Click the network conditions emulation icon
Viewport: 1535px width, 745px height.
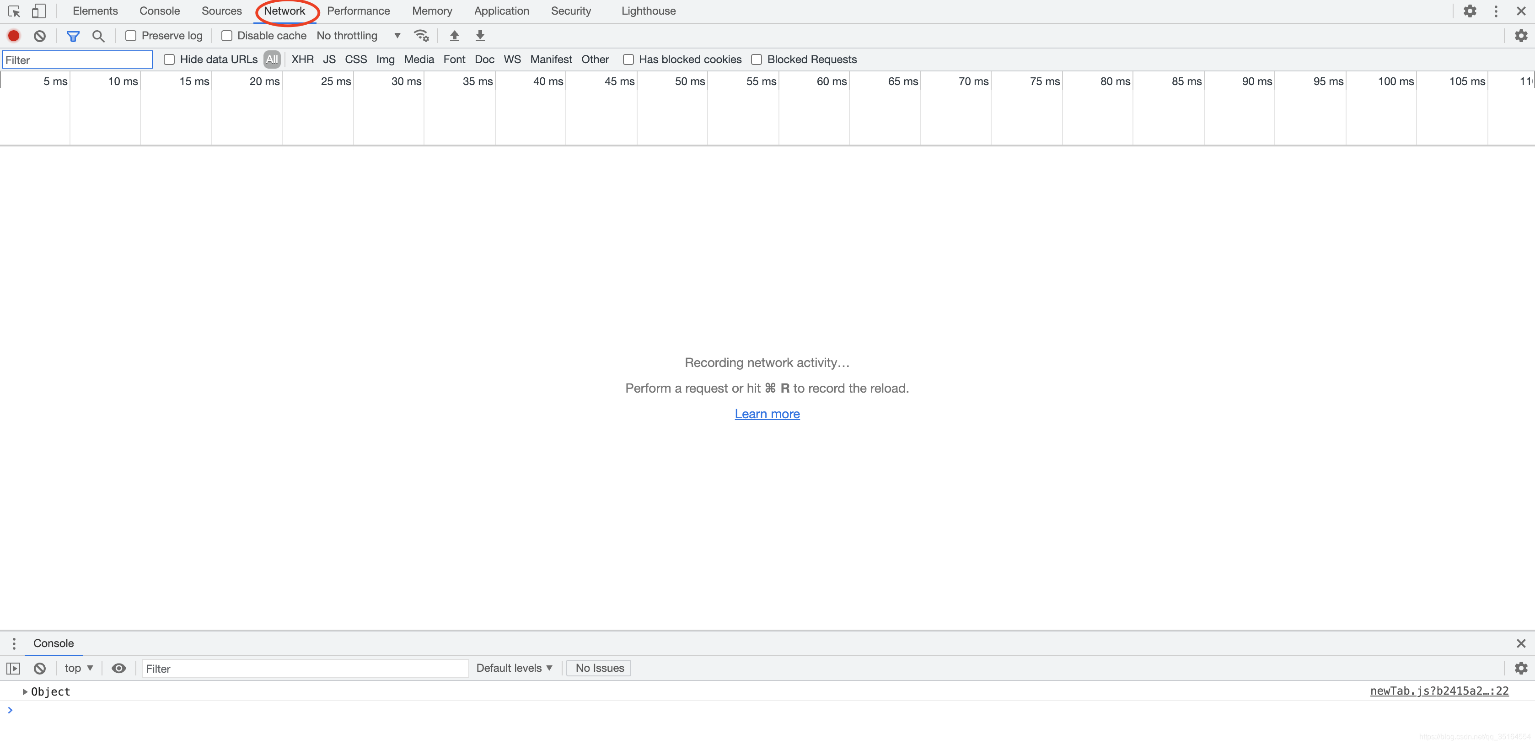tap(424, 35)
